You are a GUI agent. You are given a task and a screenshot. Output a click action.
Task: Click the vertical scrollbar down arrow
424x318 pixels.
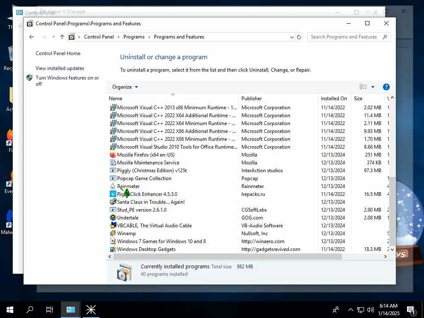tap(393, 250)
